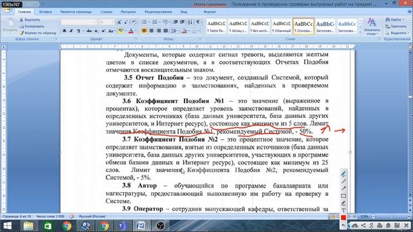The width and height of the screenshot is (413, 232).
Task: Open Изменить стили dropdown
Action: point(372,26)
